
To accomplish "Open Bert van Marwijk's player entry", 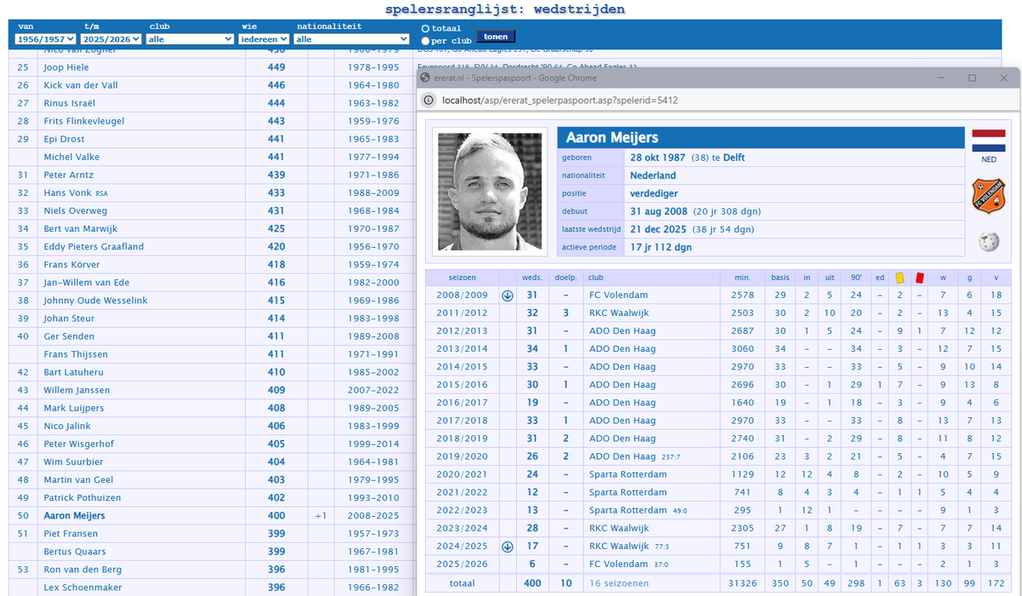I will click(81, 229).
